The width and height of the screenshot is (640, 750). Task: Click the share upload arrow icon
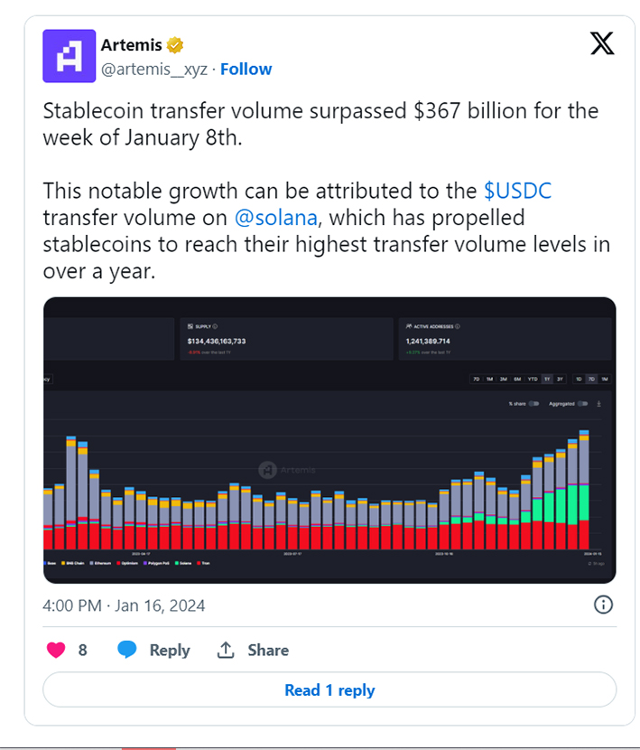click(226, 650)
